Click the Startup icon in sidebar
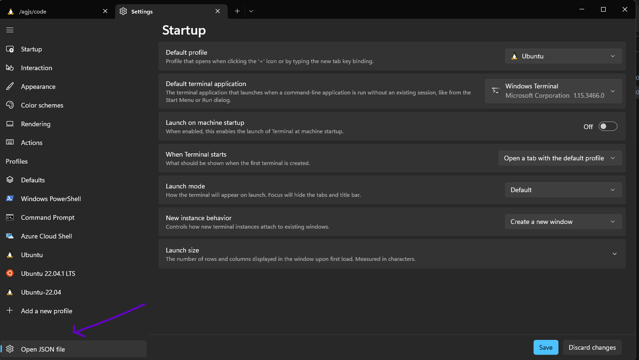This screenshot has height=360, width=639. click(10, 49)
